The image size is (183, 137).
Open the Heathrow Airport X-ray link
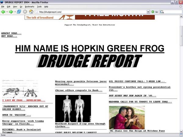point(80,125)
